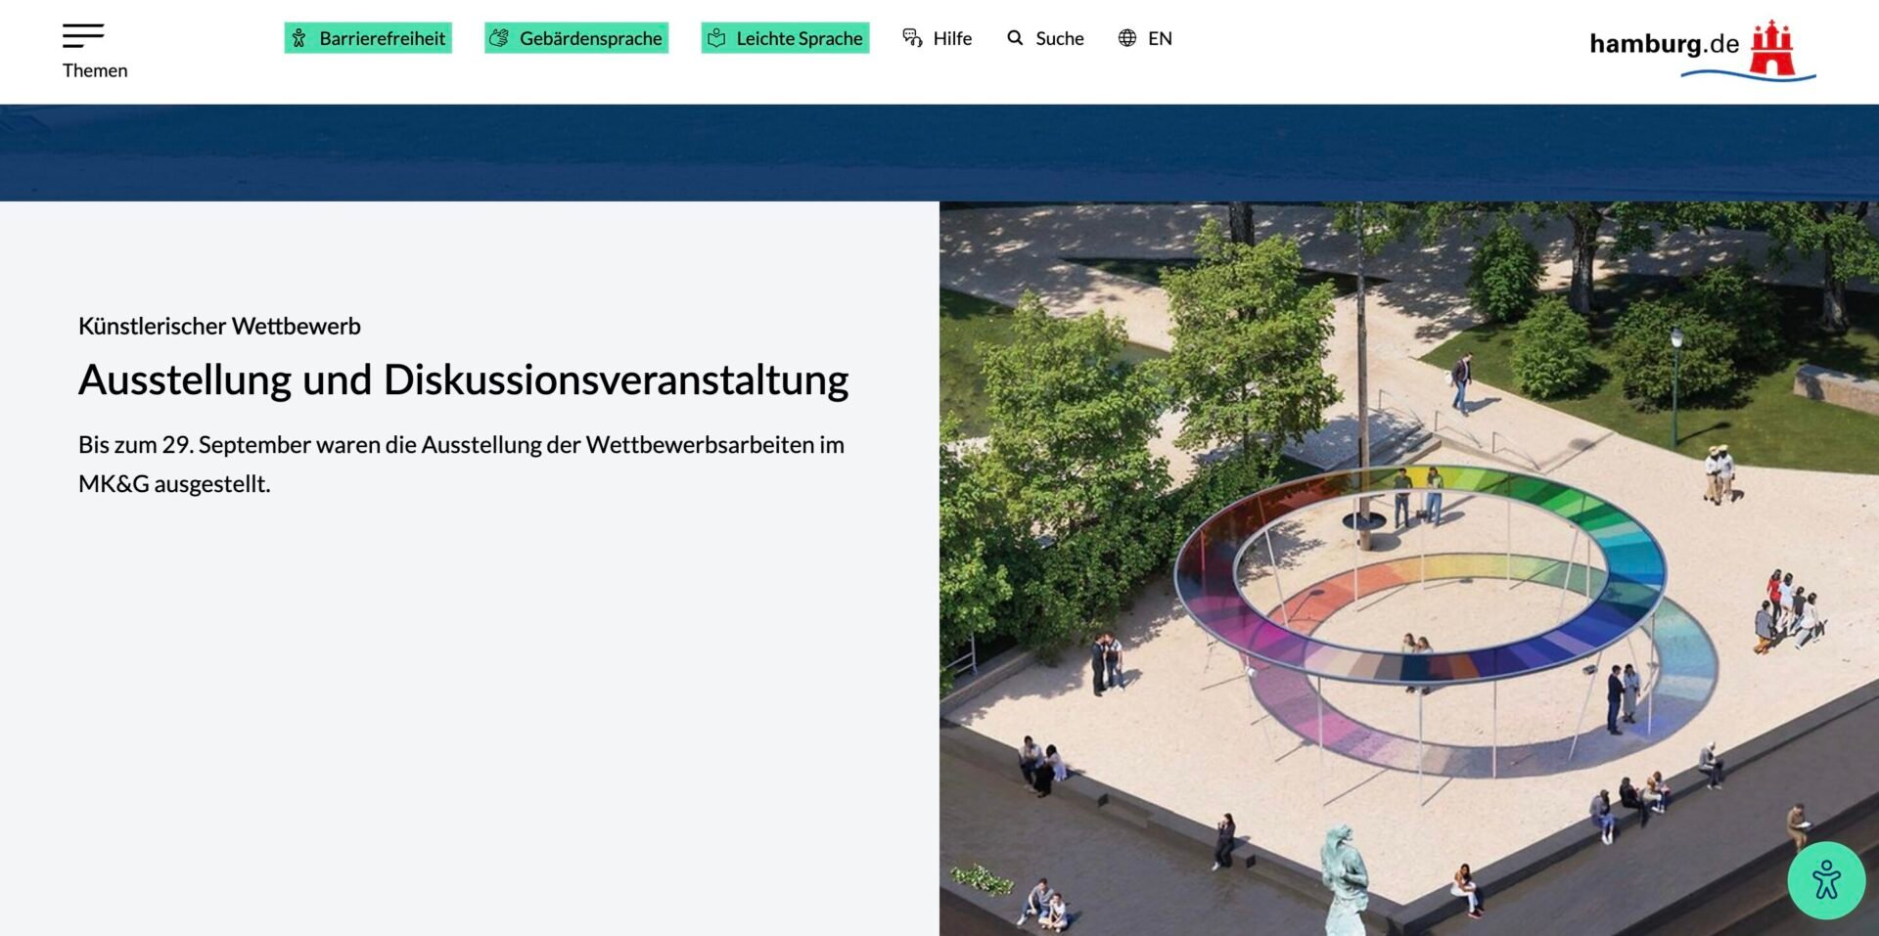The width and height of the screenshot is (1879, 936).
Task: Click the Künstlerischer Wettbewerb kicker text
Action: click(219, 326)
